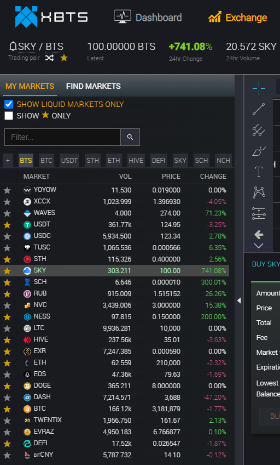Select the NCH quote tab
Image resolution: width=280 pixels, height=465 pixels.
223,161
